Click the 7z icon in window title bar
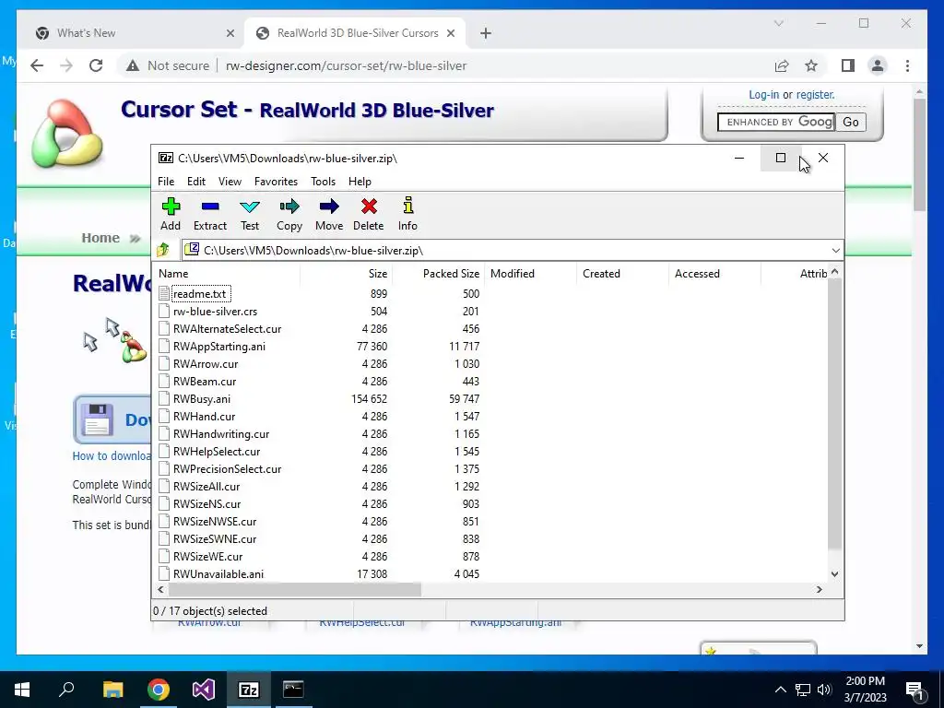This screenshot has width=944, height=708. coord(166,158)
